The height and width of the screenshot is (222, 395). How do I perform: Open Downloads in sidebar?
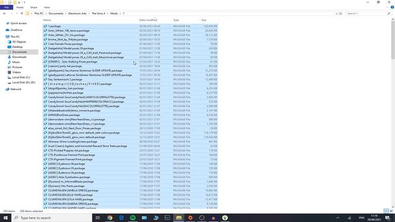tap(19, 57)
